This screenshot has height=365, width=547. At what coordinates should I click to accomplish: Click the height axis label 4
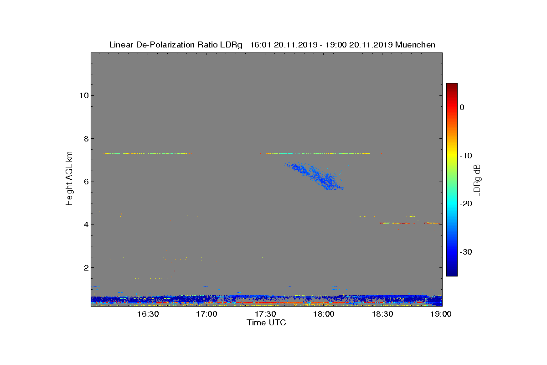[85, 224]
